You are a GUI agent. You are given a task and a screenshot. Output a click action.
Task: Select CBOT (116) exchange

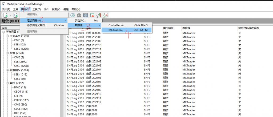pyautogui.click(x=21, y=92)
